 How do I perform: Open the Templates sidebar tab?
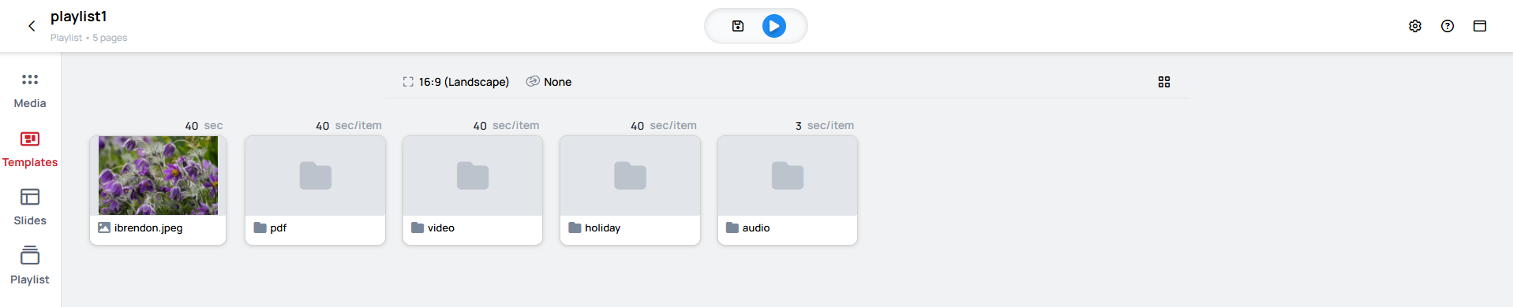tap(30, 150)
